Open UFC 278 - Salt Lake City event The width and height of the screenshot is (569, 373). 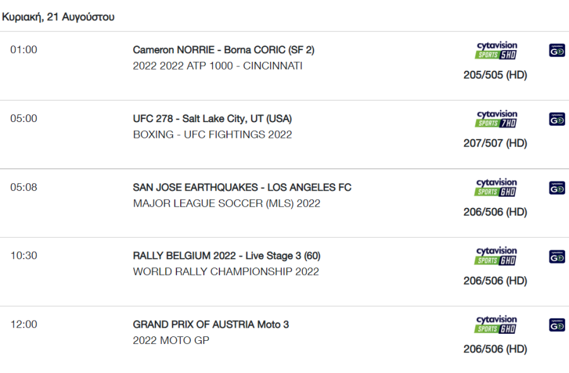[212, 119]
